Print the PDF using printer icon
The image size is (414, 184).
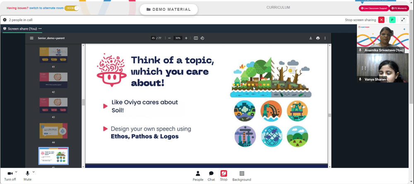click(x=318, y=38)
